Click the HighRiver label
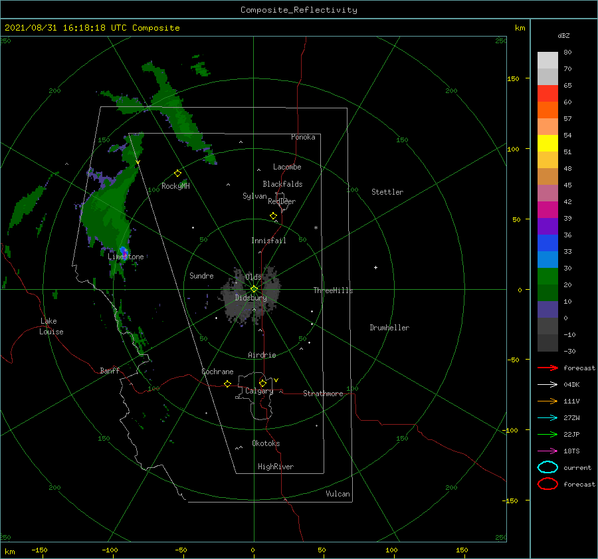Image resolution: width=598 pixels, height=559 pixels. point(276,467)
